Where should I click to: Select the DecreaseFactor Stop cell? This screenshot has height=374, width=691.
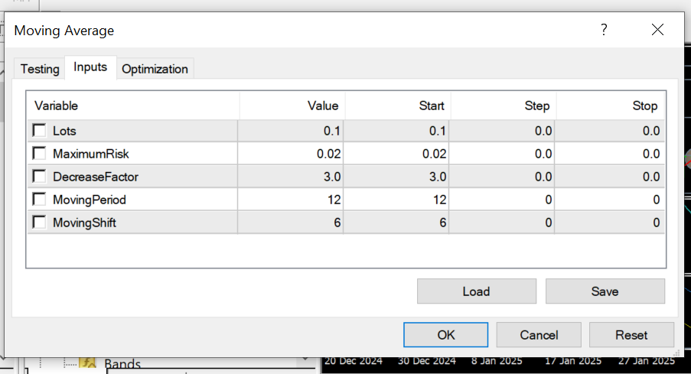coord(609,177)
